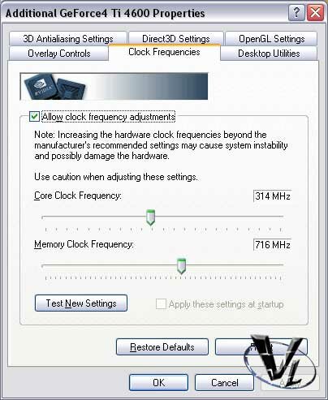328x400 pixels.
Task: Click the help question mark icon
Action: click(296, 12)
